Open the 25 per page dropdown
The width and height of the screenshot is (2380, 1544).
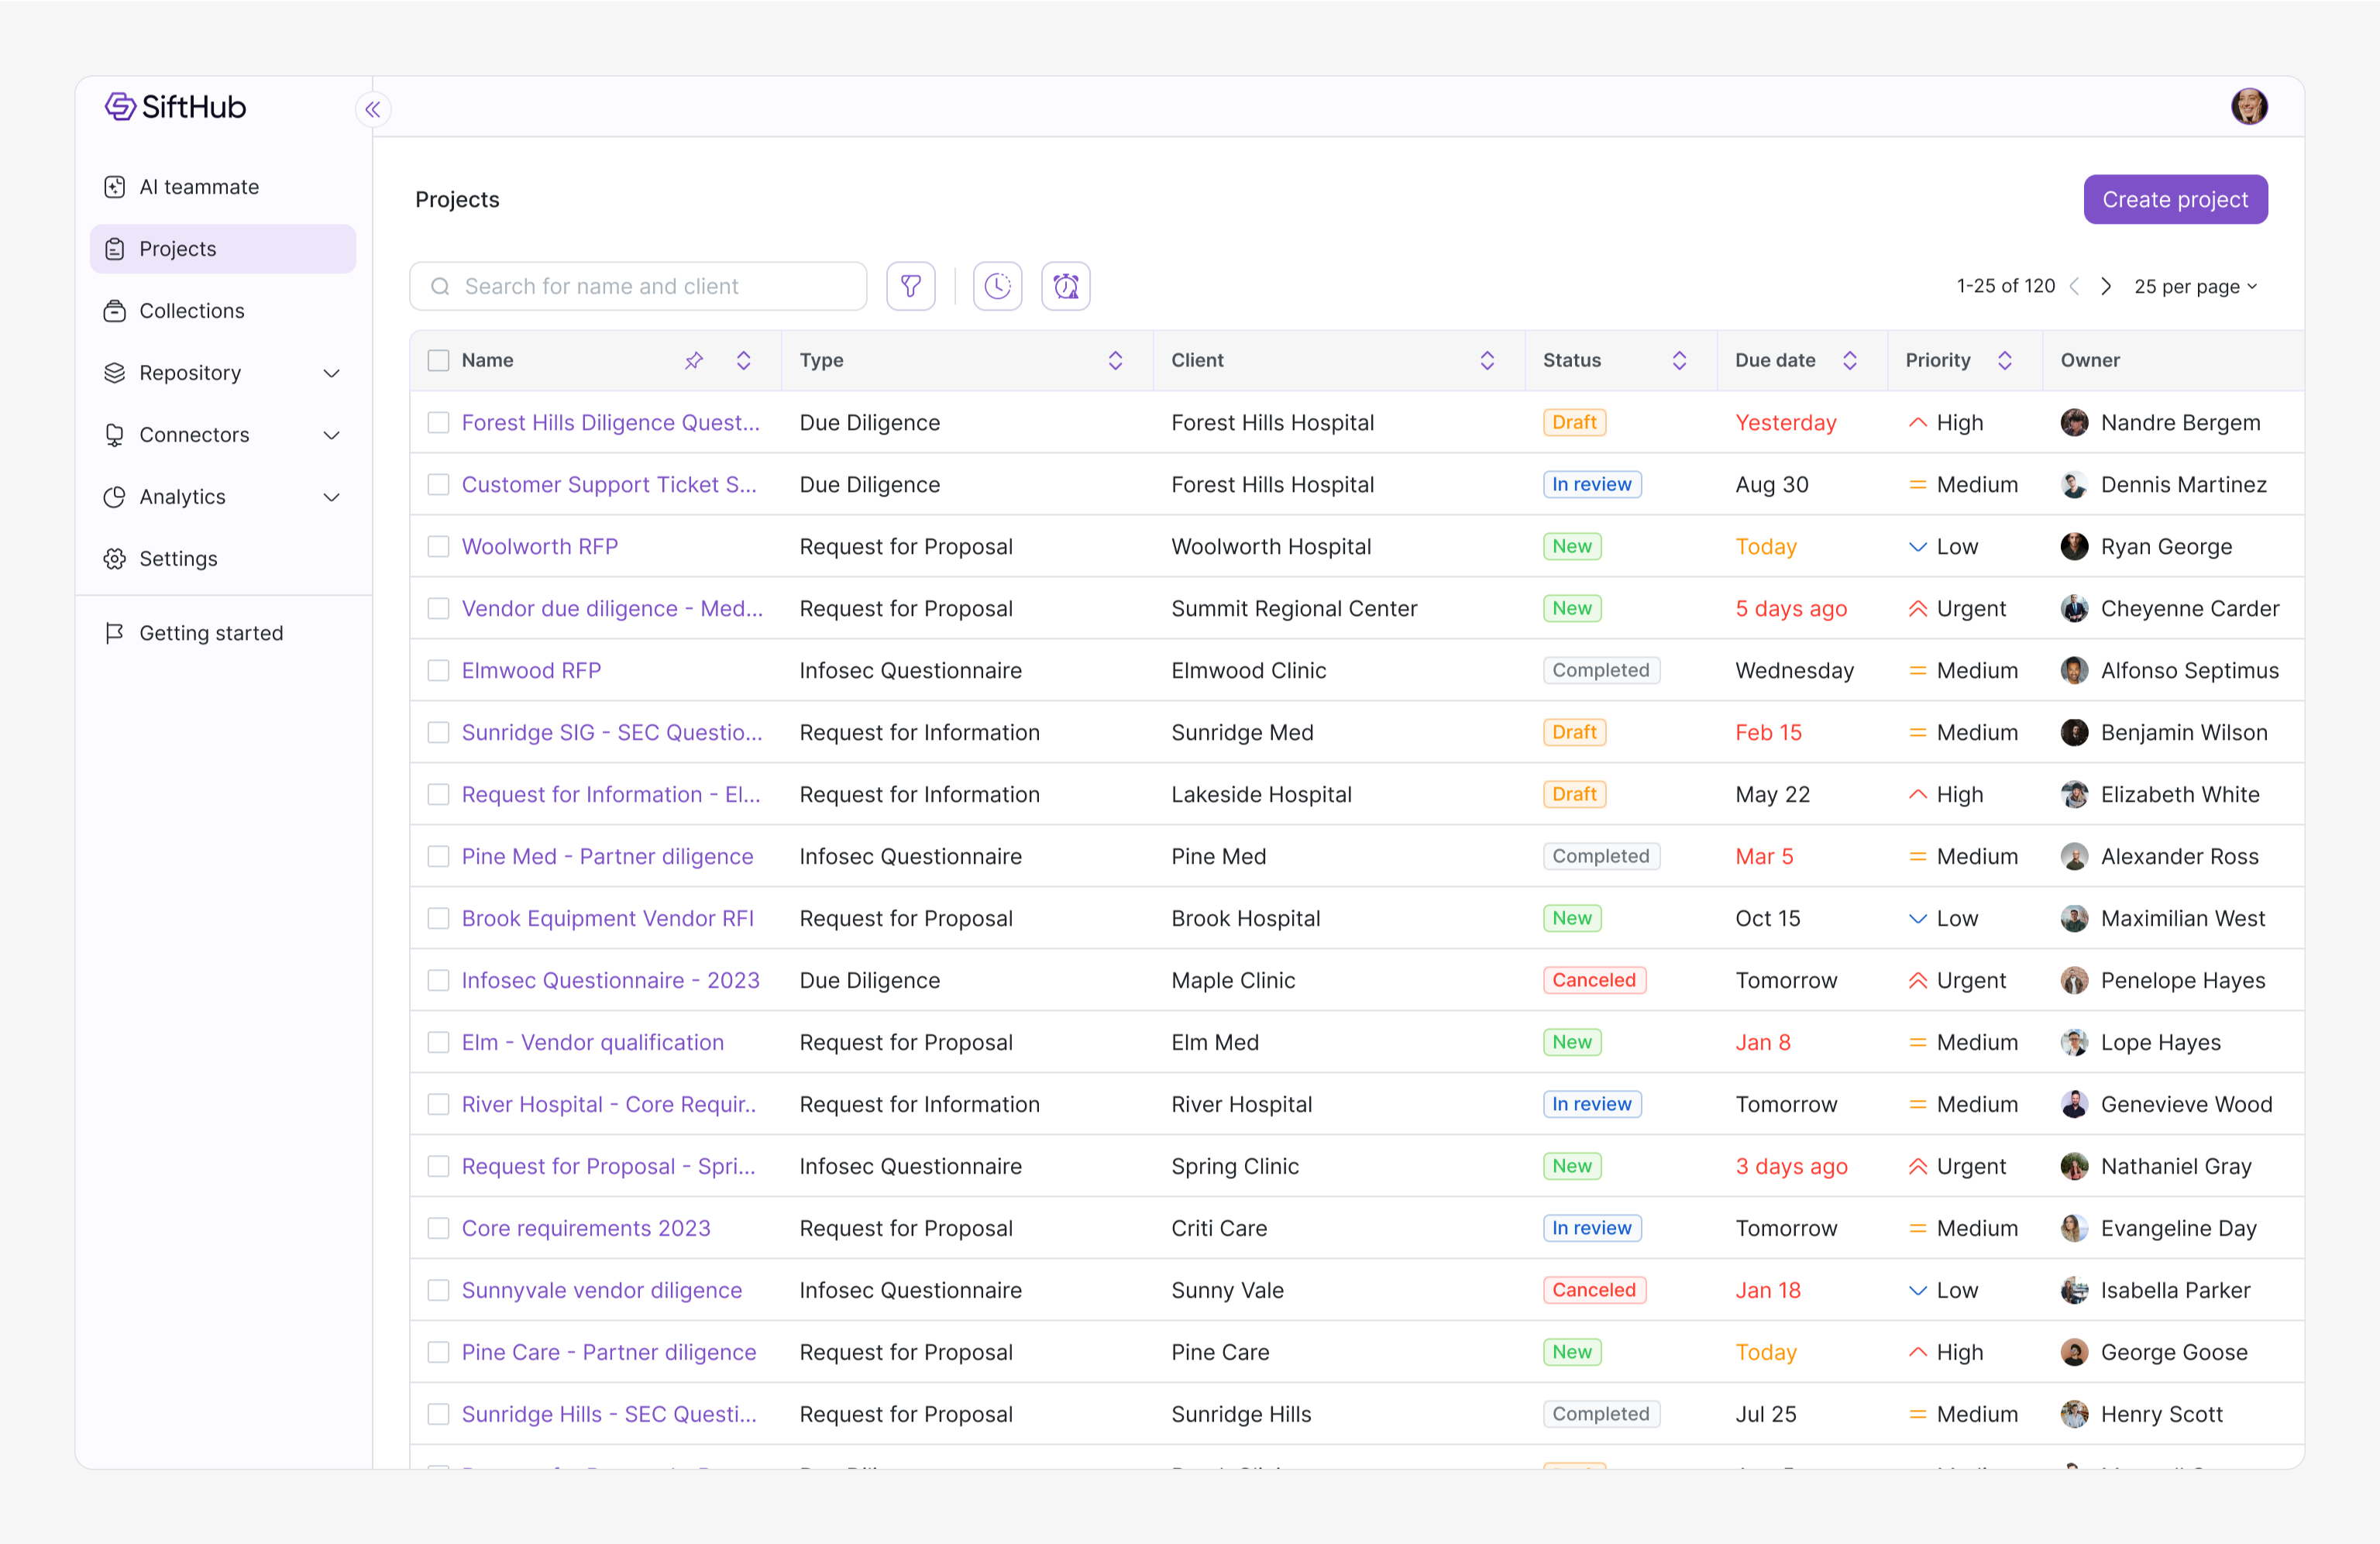point(2196,286)
